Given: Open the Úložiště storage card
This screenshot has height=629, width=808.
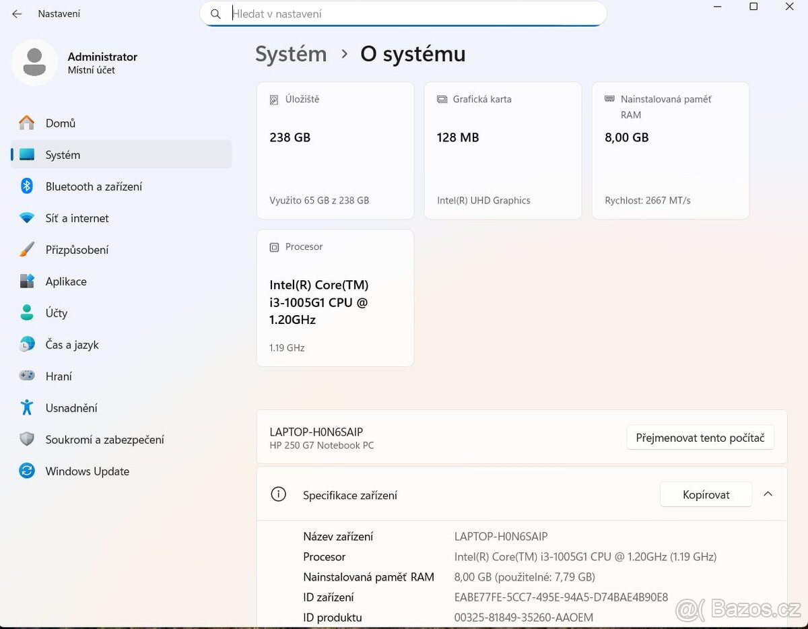Looking at the screenshot, I should tap(335, 150).
